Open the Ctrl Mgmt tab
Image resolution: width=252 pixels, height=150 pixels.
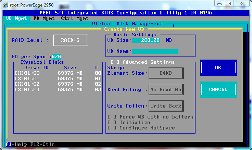point(75,18)
